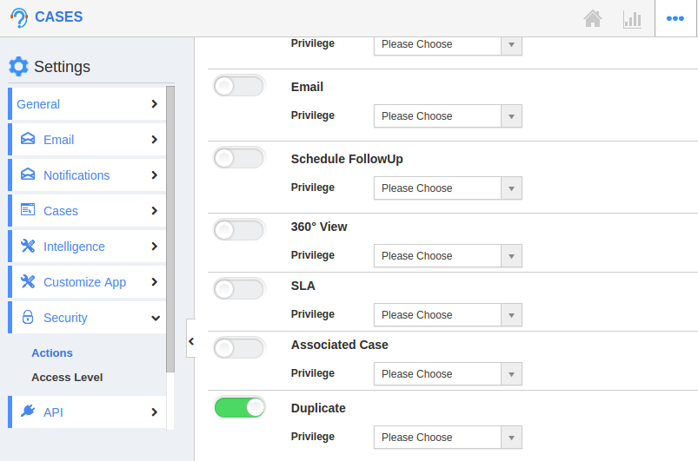
Task: Click the Intelligence tools icon
Action: [x=28, y=246]
